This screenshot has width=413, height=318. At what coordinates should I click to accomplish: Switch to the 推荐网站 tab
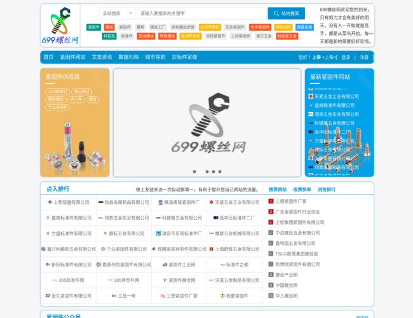(278, 190)
